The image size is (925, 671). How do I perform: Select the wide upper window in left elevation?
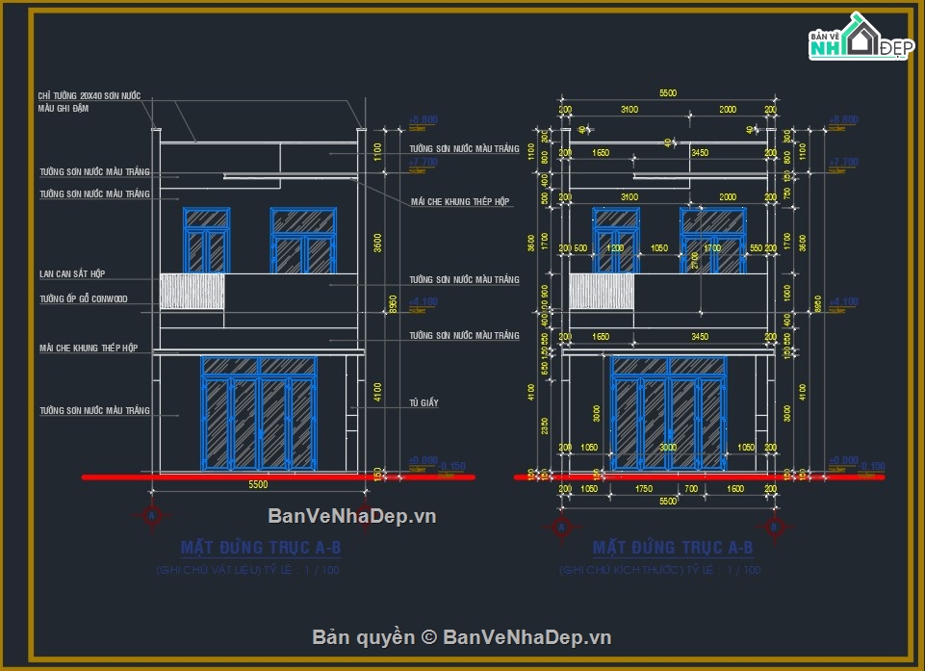coord(303,240)
